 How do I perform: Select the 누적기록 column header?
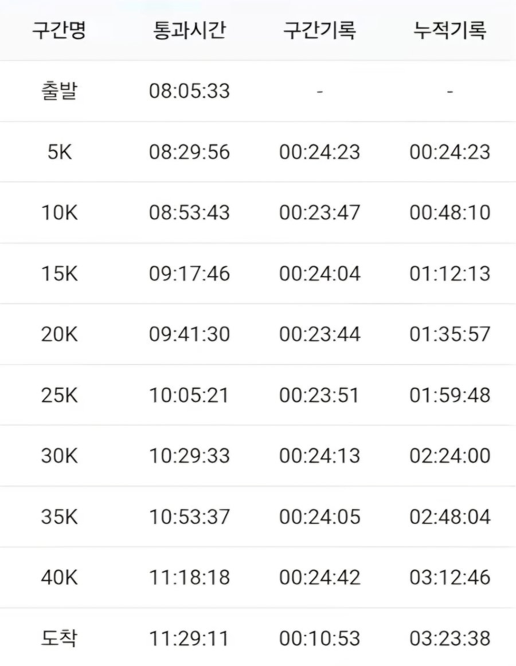click(x=450, y=30)
